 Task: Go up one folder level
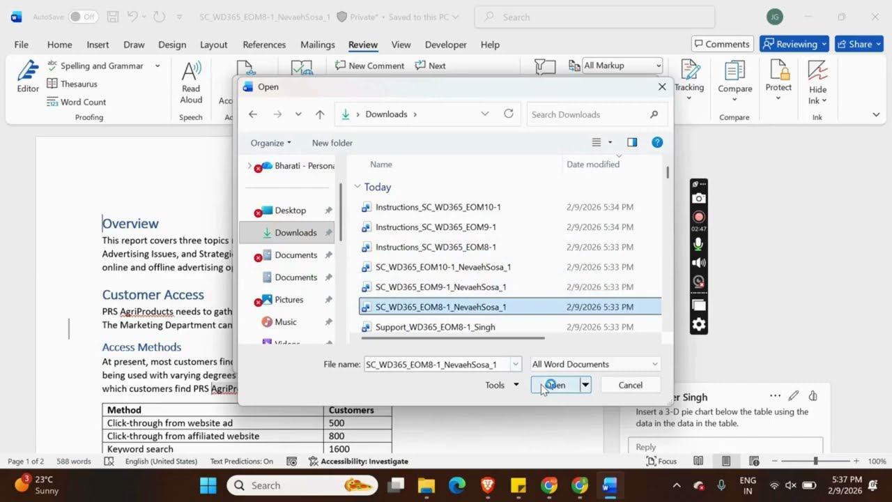click(320, 114)
